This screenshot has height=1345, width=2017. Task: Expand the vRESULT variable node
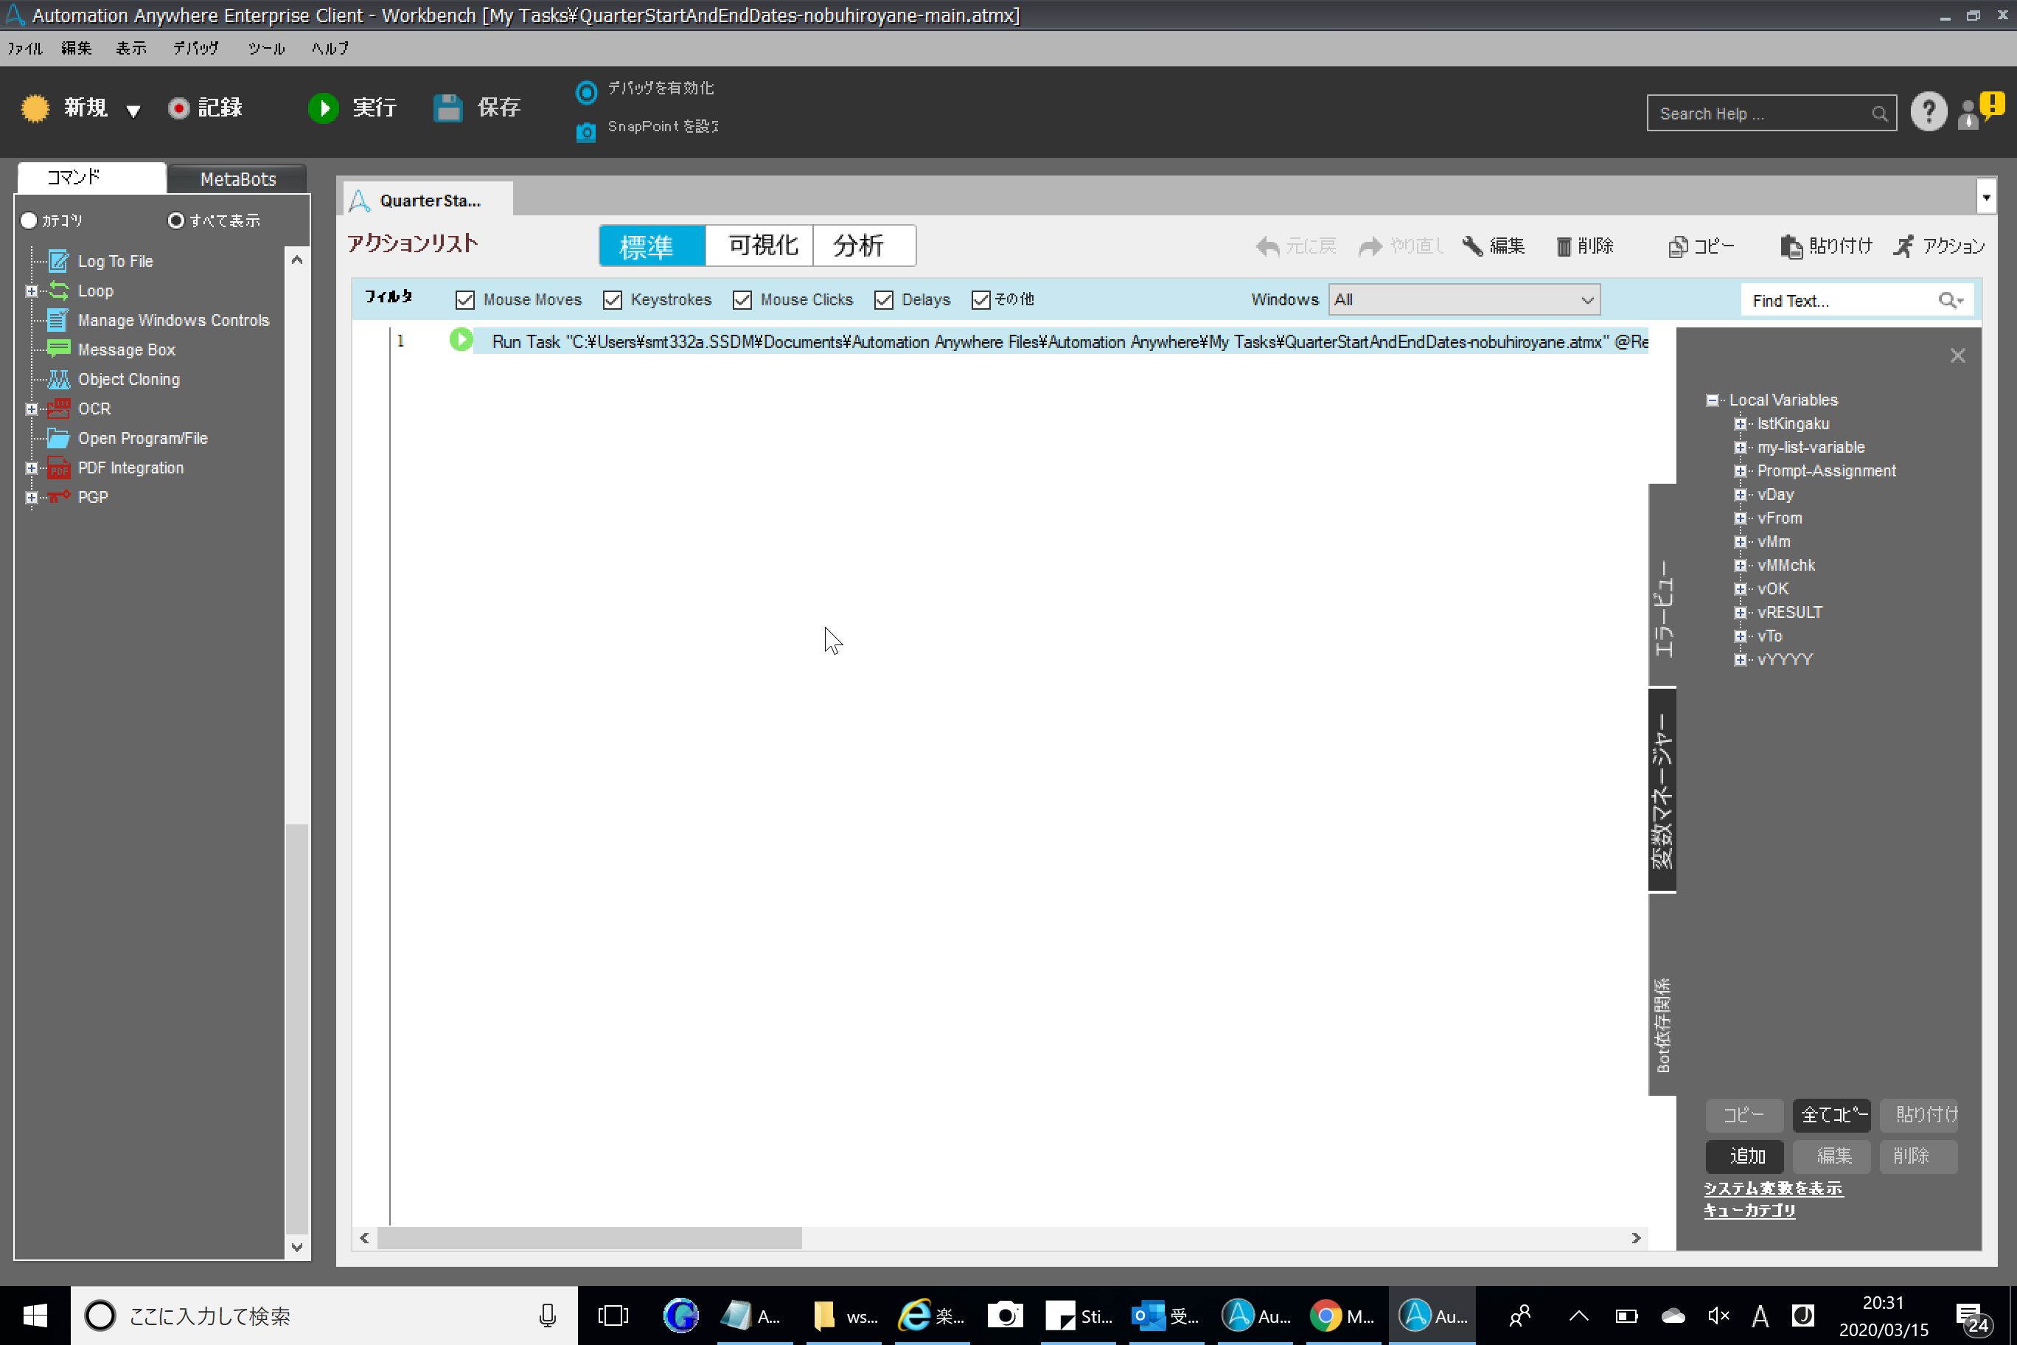1740,613
